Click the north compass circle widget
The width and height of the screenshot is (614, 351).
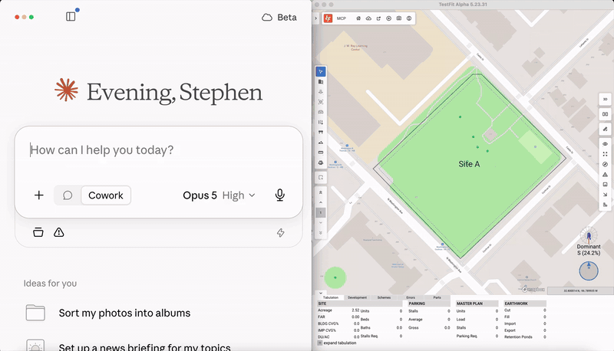[x=589, y=271]
